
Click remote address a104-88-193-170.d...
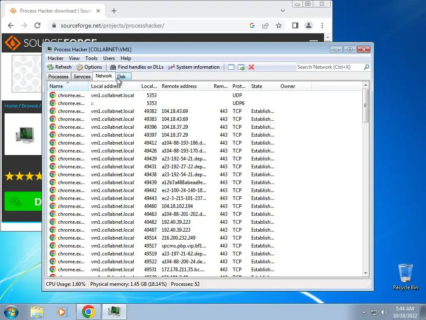[183, 151]
